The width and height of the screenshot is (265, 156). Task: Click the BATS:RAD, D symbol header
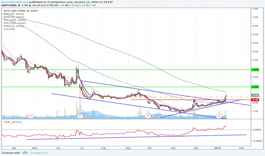[x=11, y=5]
